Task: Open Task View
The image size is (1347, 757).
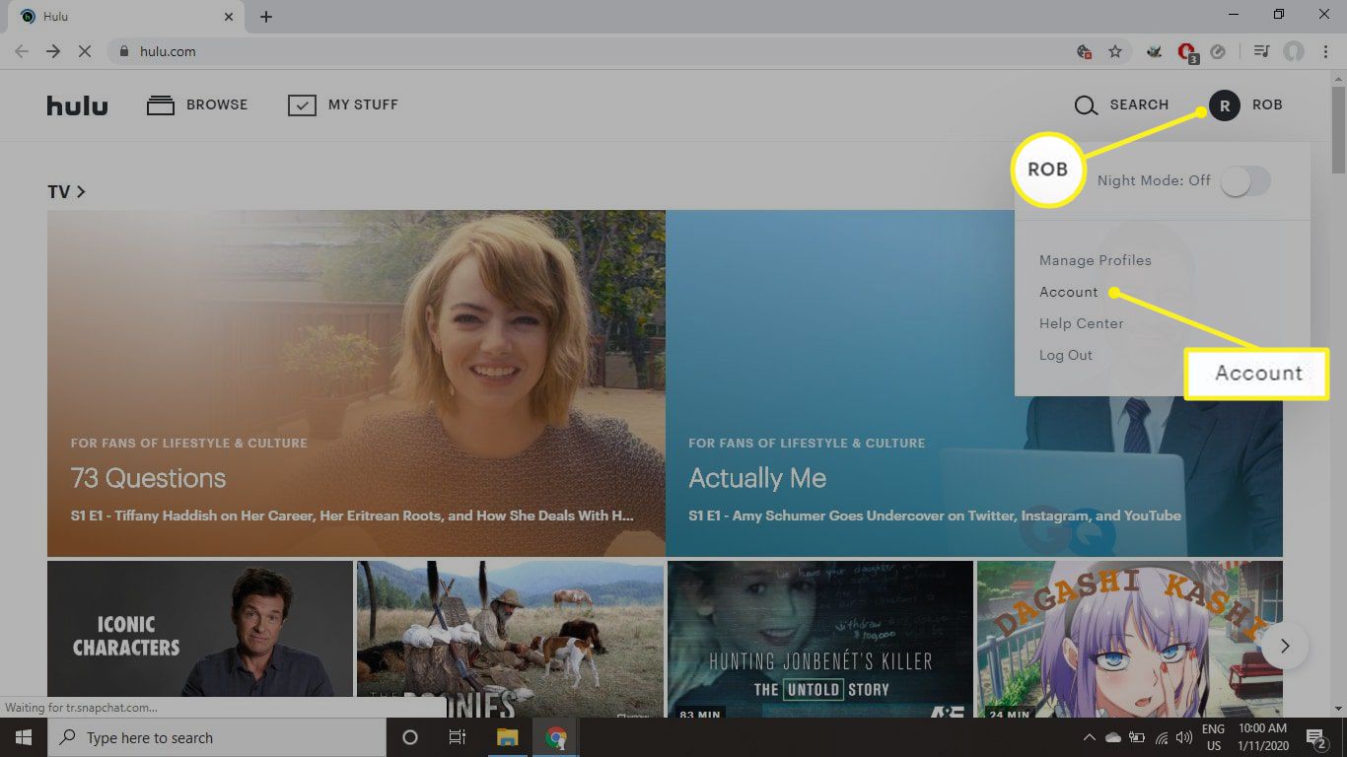Action: pyautogui.click(x=458, y=737)
